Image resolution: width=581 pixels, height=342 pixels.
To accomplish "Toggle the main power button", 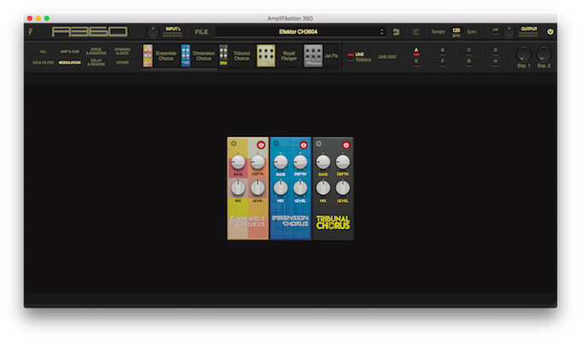I will [x=550, y=32].
